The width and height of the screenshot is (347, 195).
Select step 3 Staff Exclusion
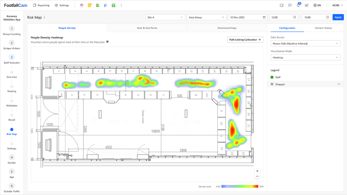coord(12,57)
